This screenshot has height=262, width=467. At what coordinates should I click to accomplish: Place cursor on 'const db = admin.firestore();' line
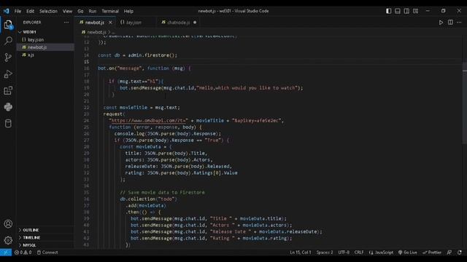pos(137,55)
